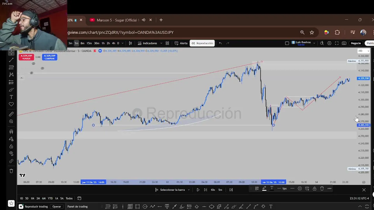Switch to Maroon 5 Sugar browser tab
374x210 pixels.
tap(117, 20)
